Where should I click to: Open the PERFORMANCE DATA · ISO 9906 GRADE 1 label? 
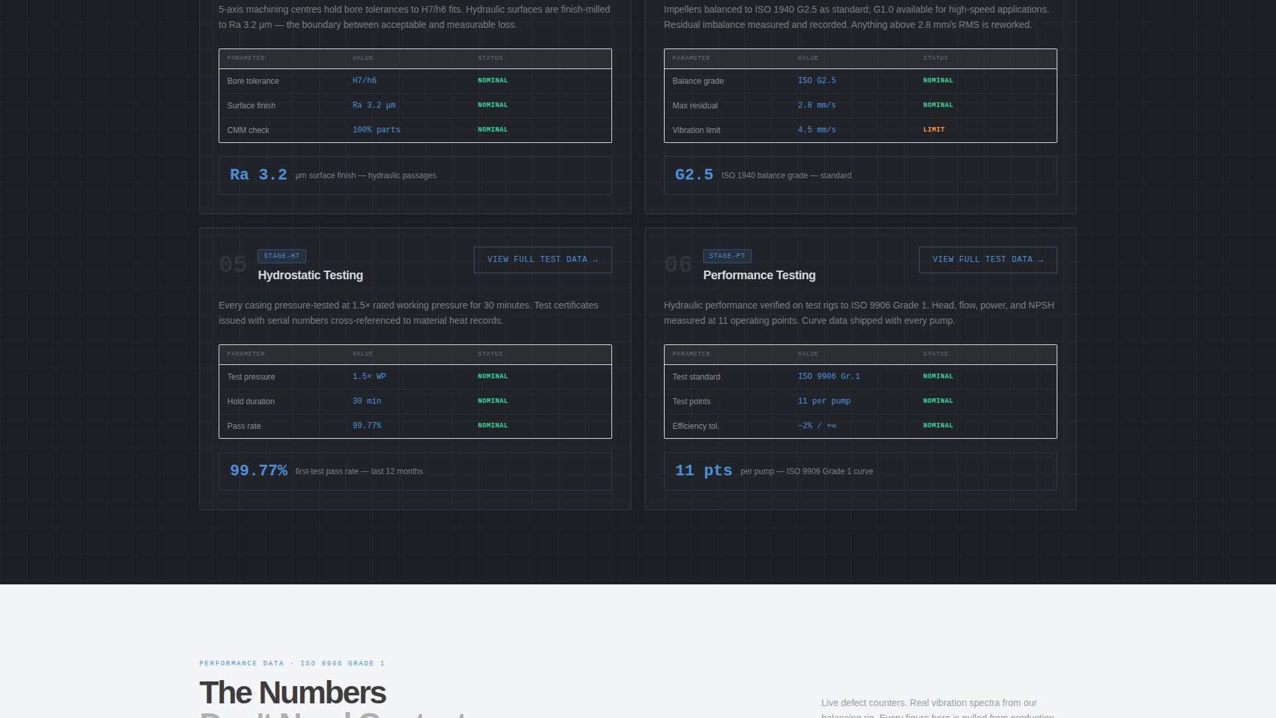[x=291, y=663]
